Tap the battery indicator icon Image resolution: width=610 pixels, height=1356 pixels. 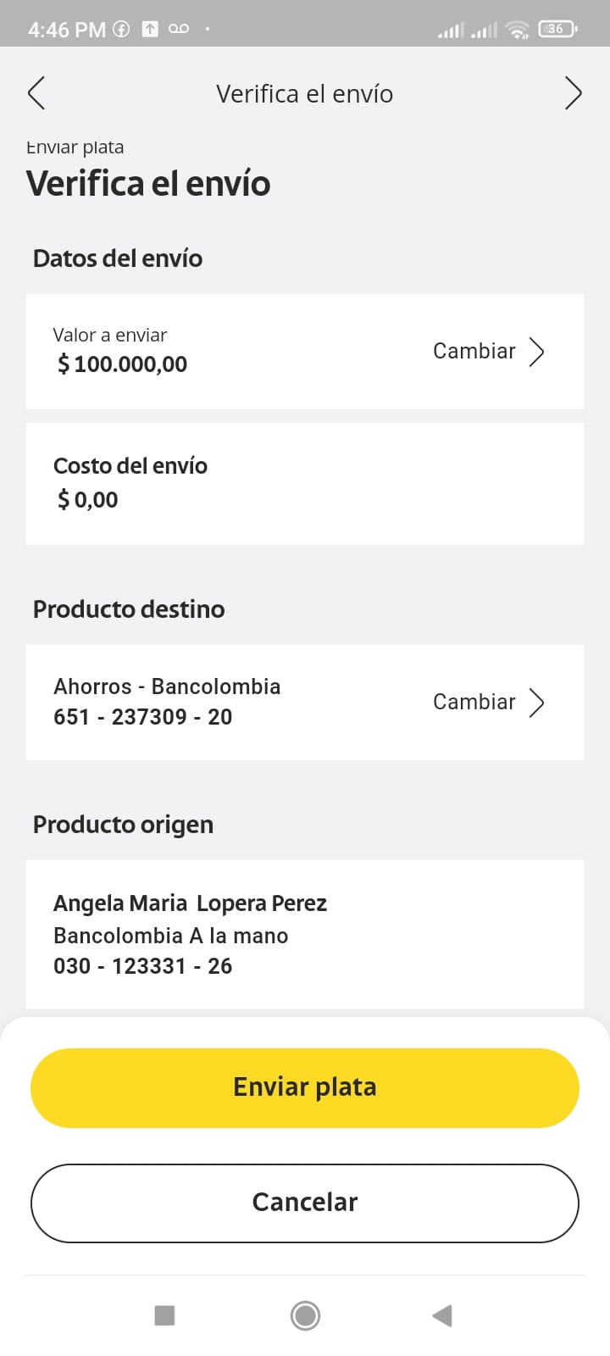pos(557,29)
